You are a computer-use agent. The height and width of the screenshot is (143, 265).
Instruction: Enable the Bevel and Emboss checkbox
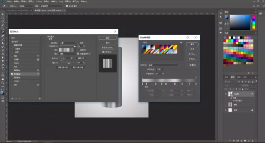pos(12,45)
